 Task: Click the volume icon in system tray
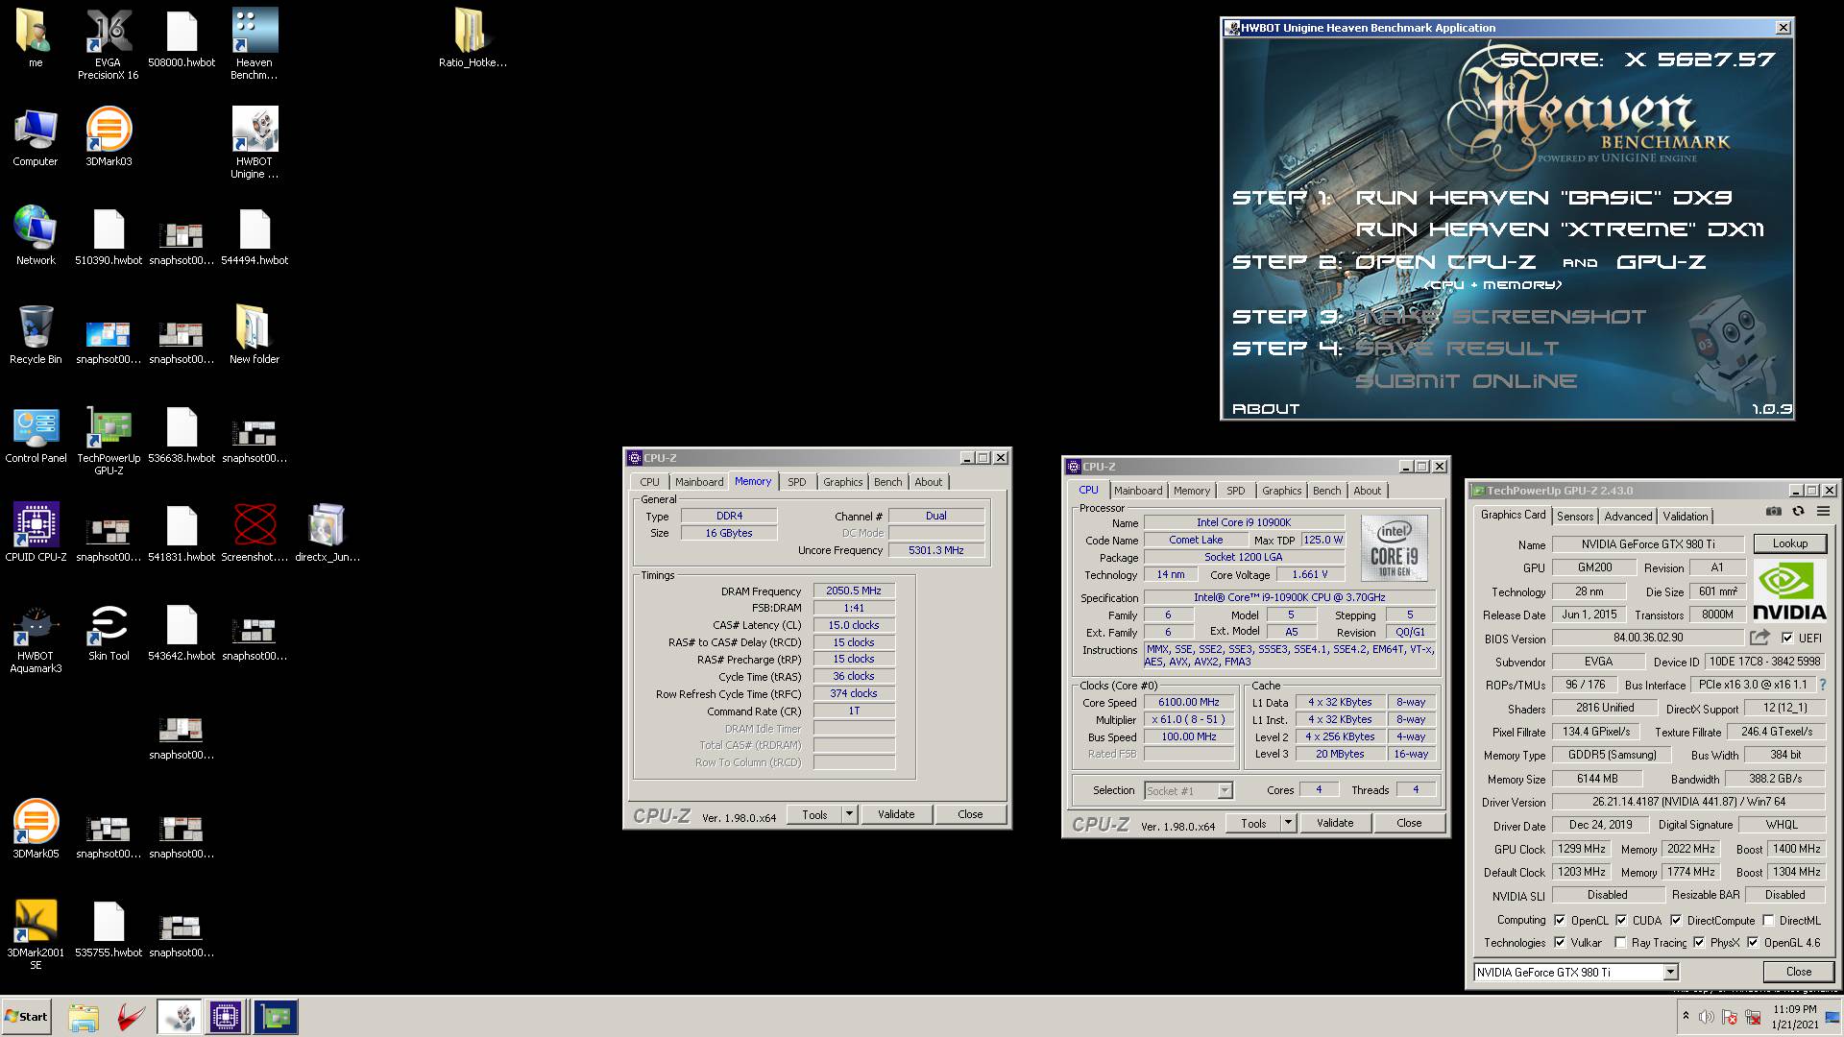point(1706,1017)
